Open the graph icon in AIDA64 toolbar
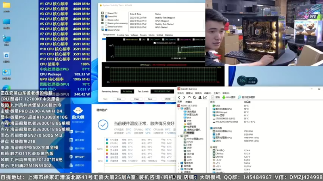Image resolution: width=323 pixels, height=181 pixels. point(205,97)
